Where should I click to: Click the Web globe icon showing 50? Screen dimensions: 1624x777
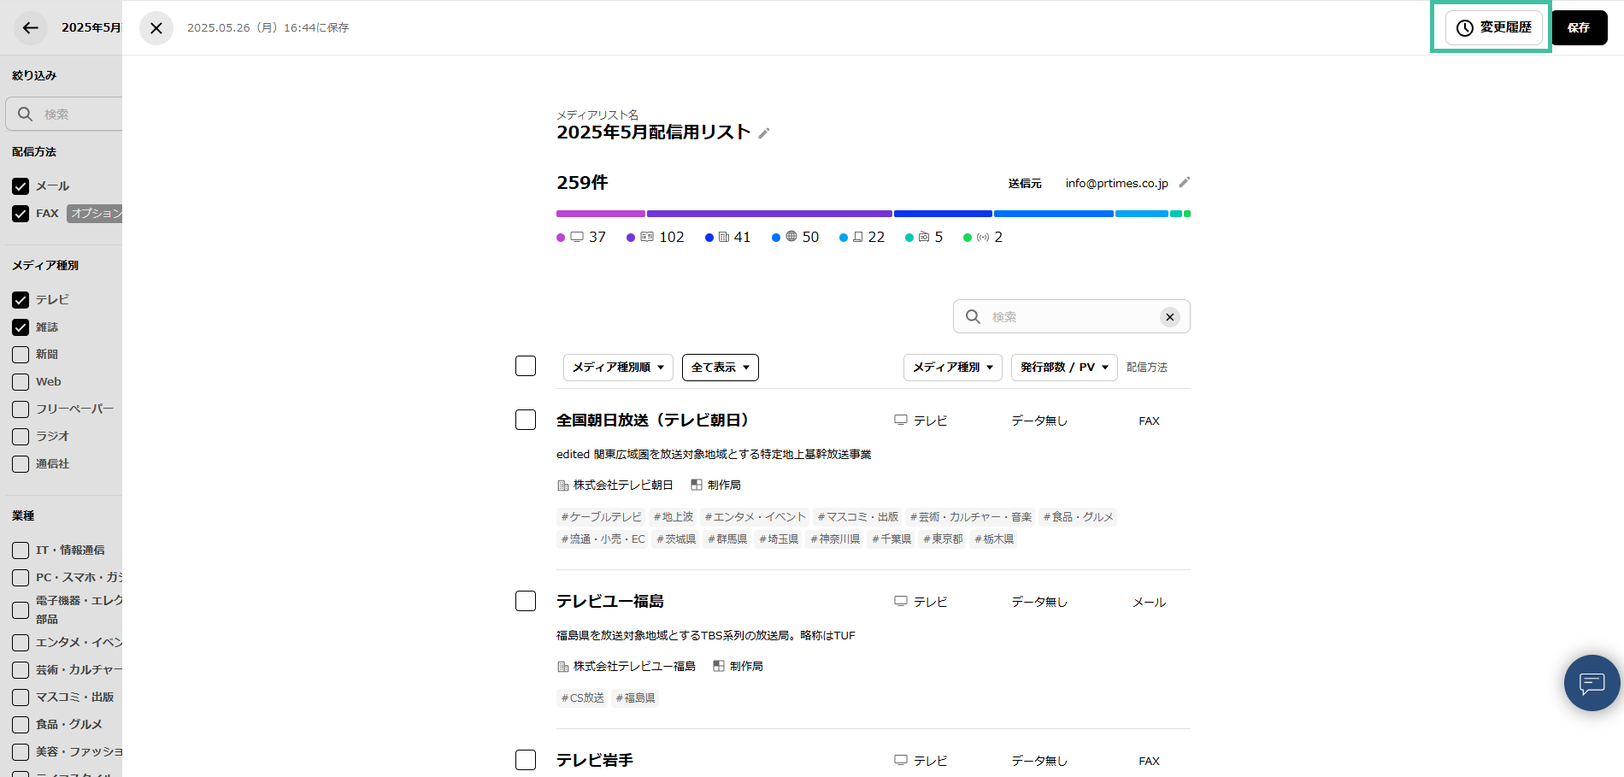pyautogui.click(x=791, y=237)
